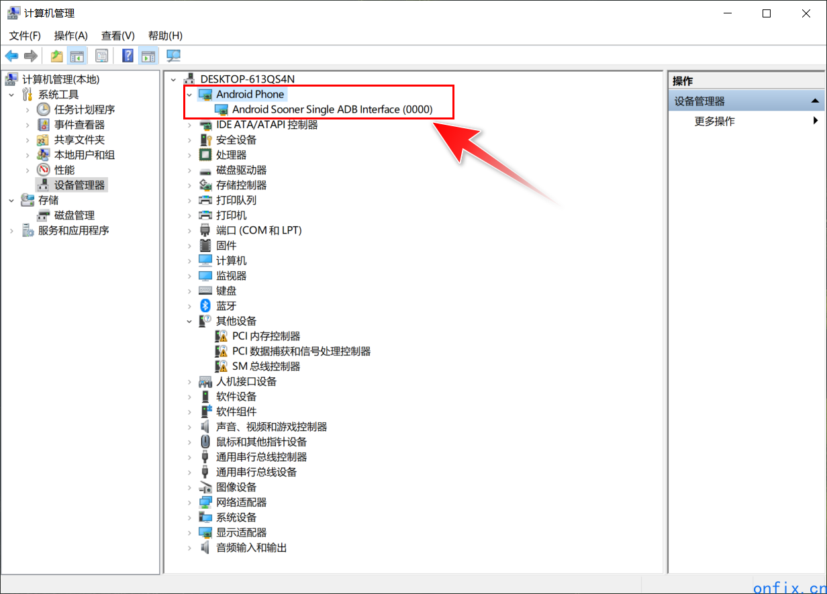Click 更多操作 in the actions pane

click(x=714, y=121)
